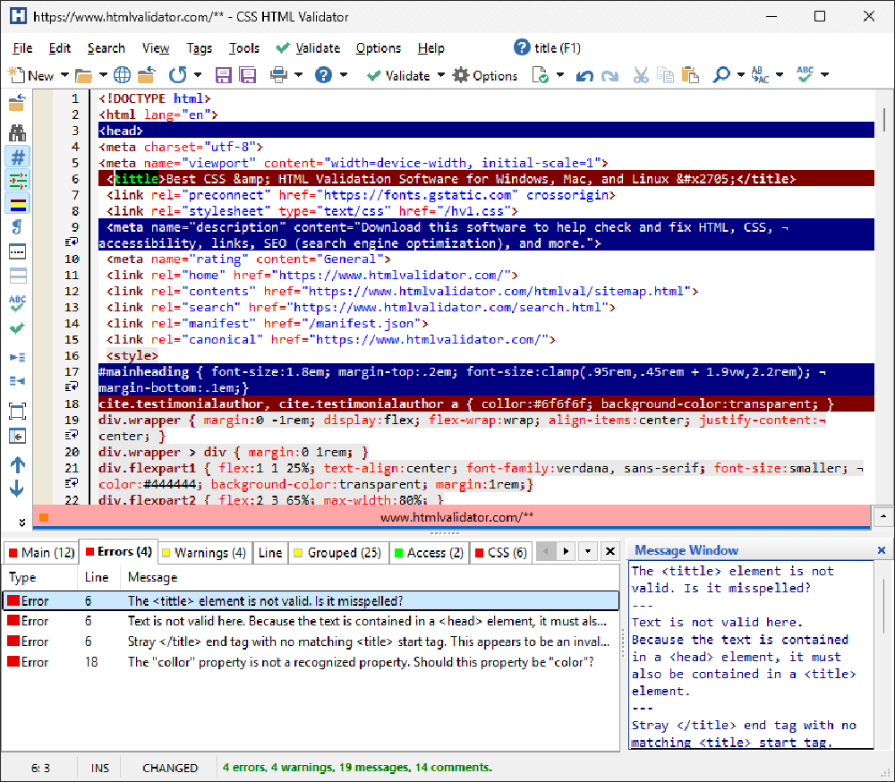The image size is (895, 782).
Task: Expand the Validate button dropdown arrow
Action: tap(440, 76)
